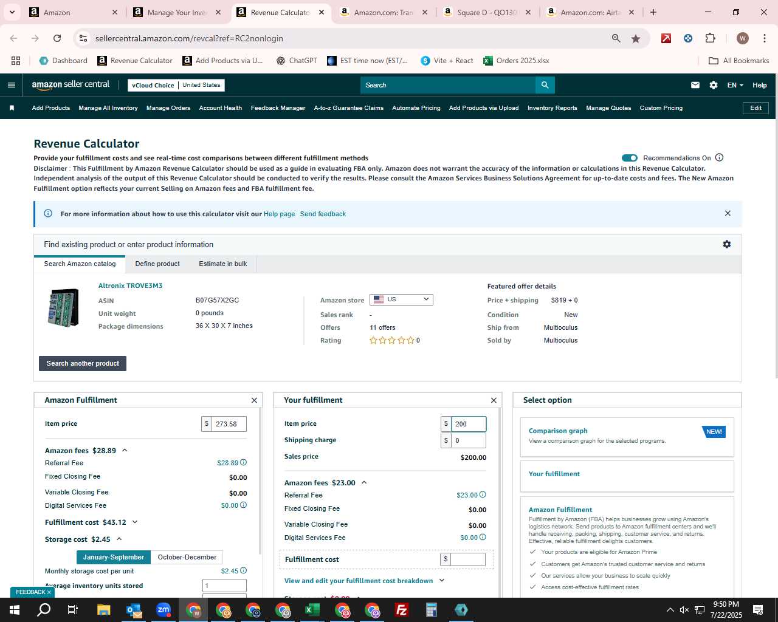The width and height of the screenshot is (778, 622).
Task: Open Seller Central hamburger menu
Action: pyautogui.click(x=11, y=85)
